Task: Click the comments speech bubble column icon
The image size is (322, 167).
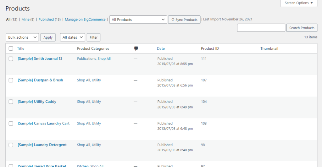Action: point(136,48)
